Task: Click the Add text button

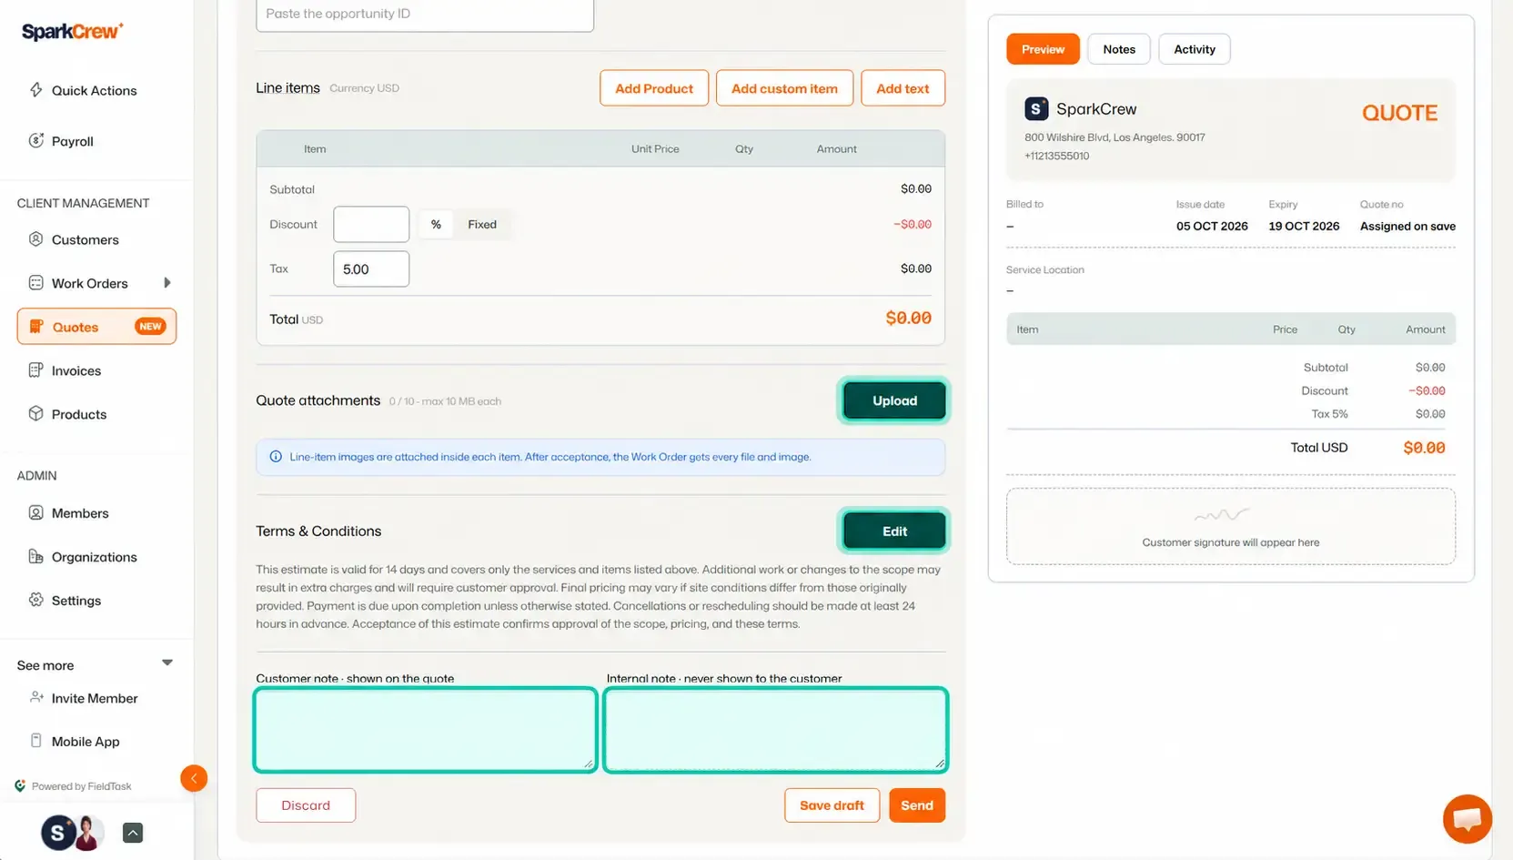Action: [903, 88]
